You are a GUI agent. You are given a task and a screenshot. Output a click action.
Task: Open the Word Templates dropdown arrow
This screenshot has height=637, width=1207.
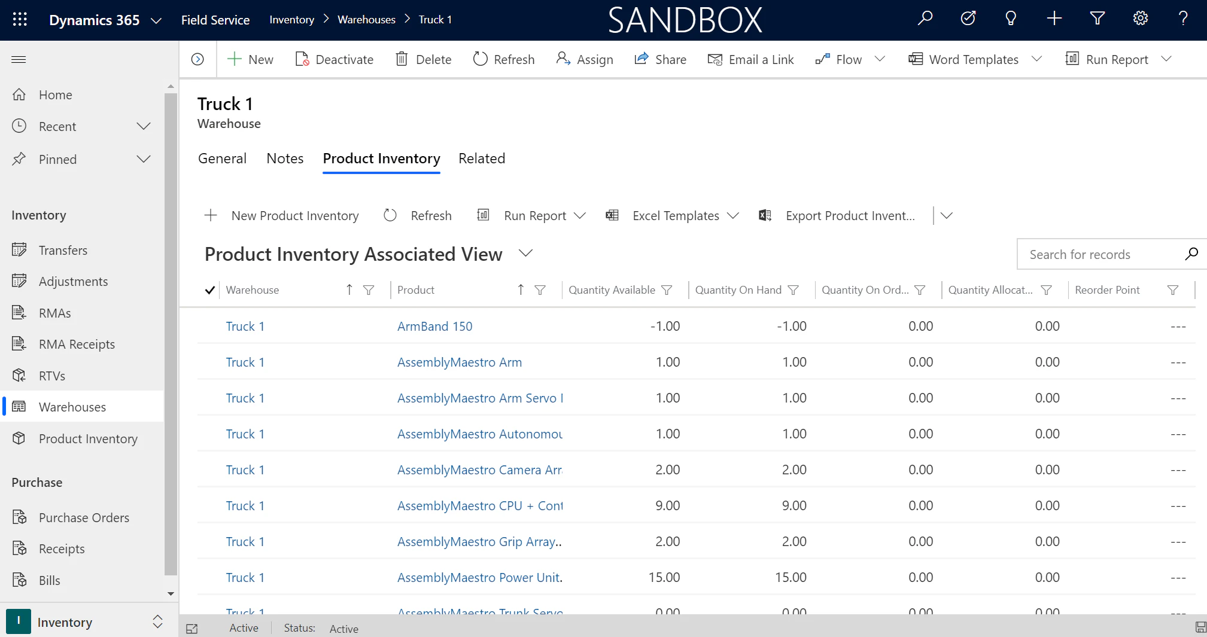(1037, 59)
